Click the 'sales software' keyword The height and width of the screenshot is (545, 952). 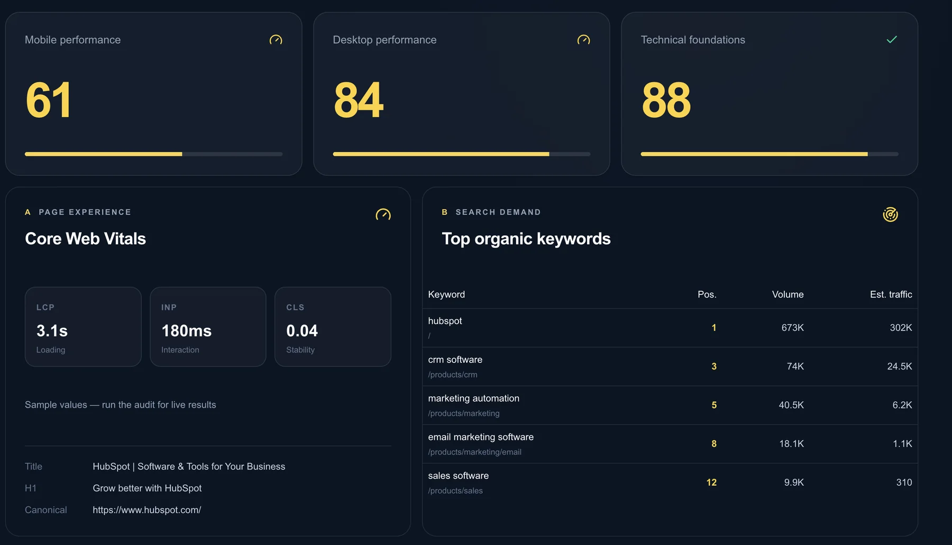click(x=458, y=476)
